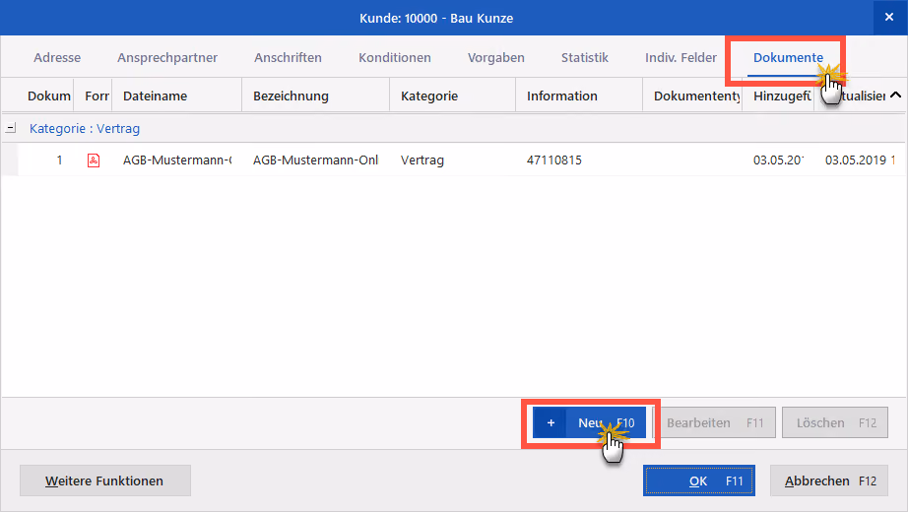Image resolution: width=908 pixels, height=512 pixels.
Task: Click the PDF icon of the AGB document
Action: click(94, 160)
